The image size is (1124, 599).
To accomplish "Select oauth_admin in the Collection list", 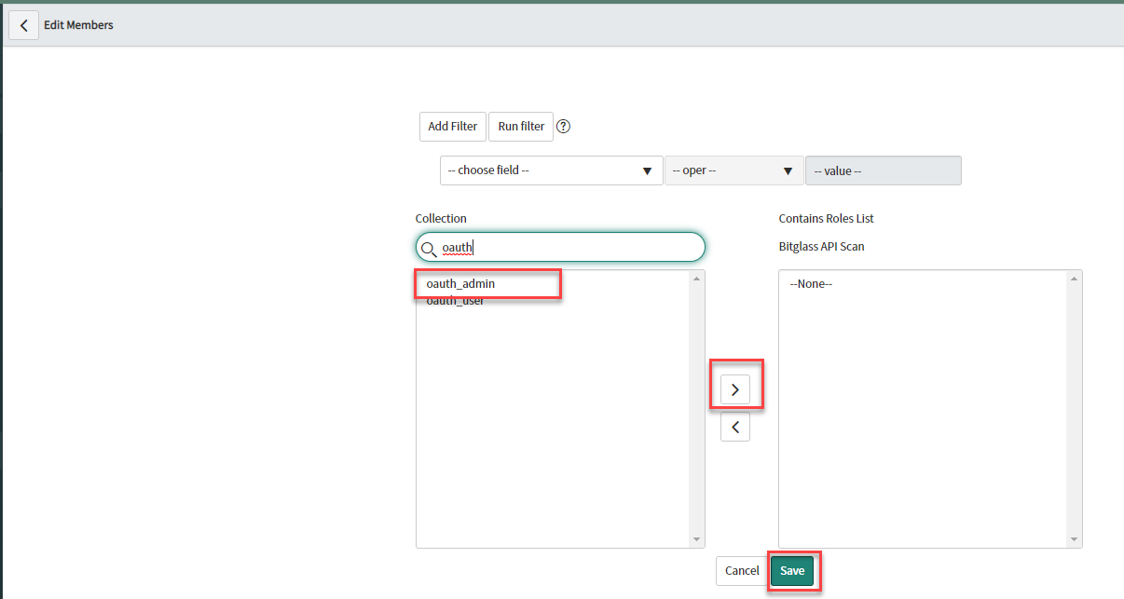I will click(x=460, y=283).
